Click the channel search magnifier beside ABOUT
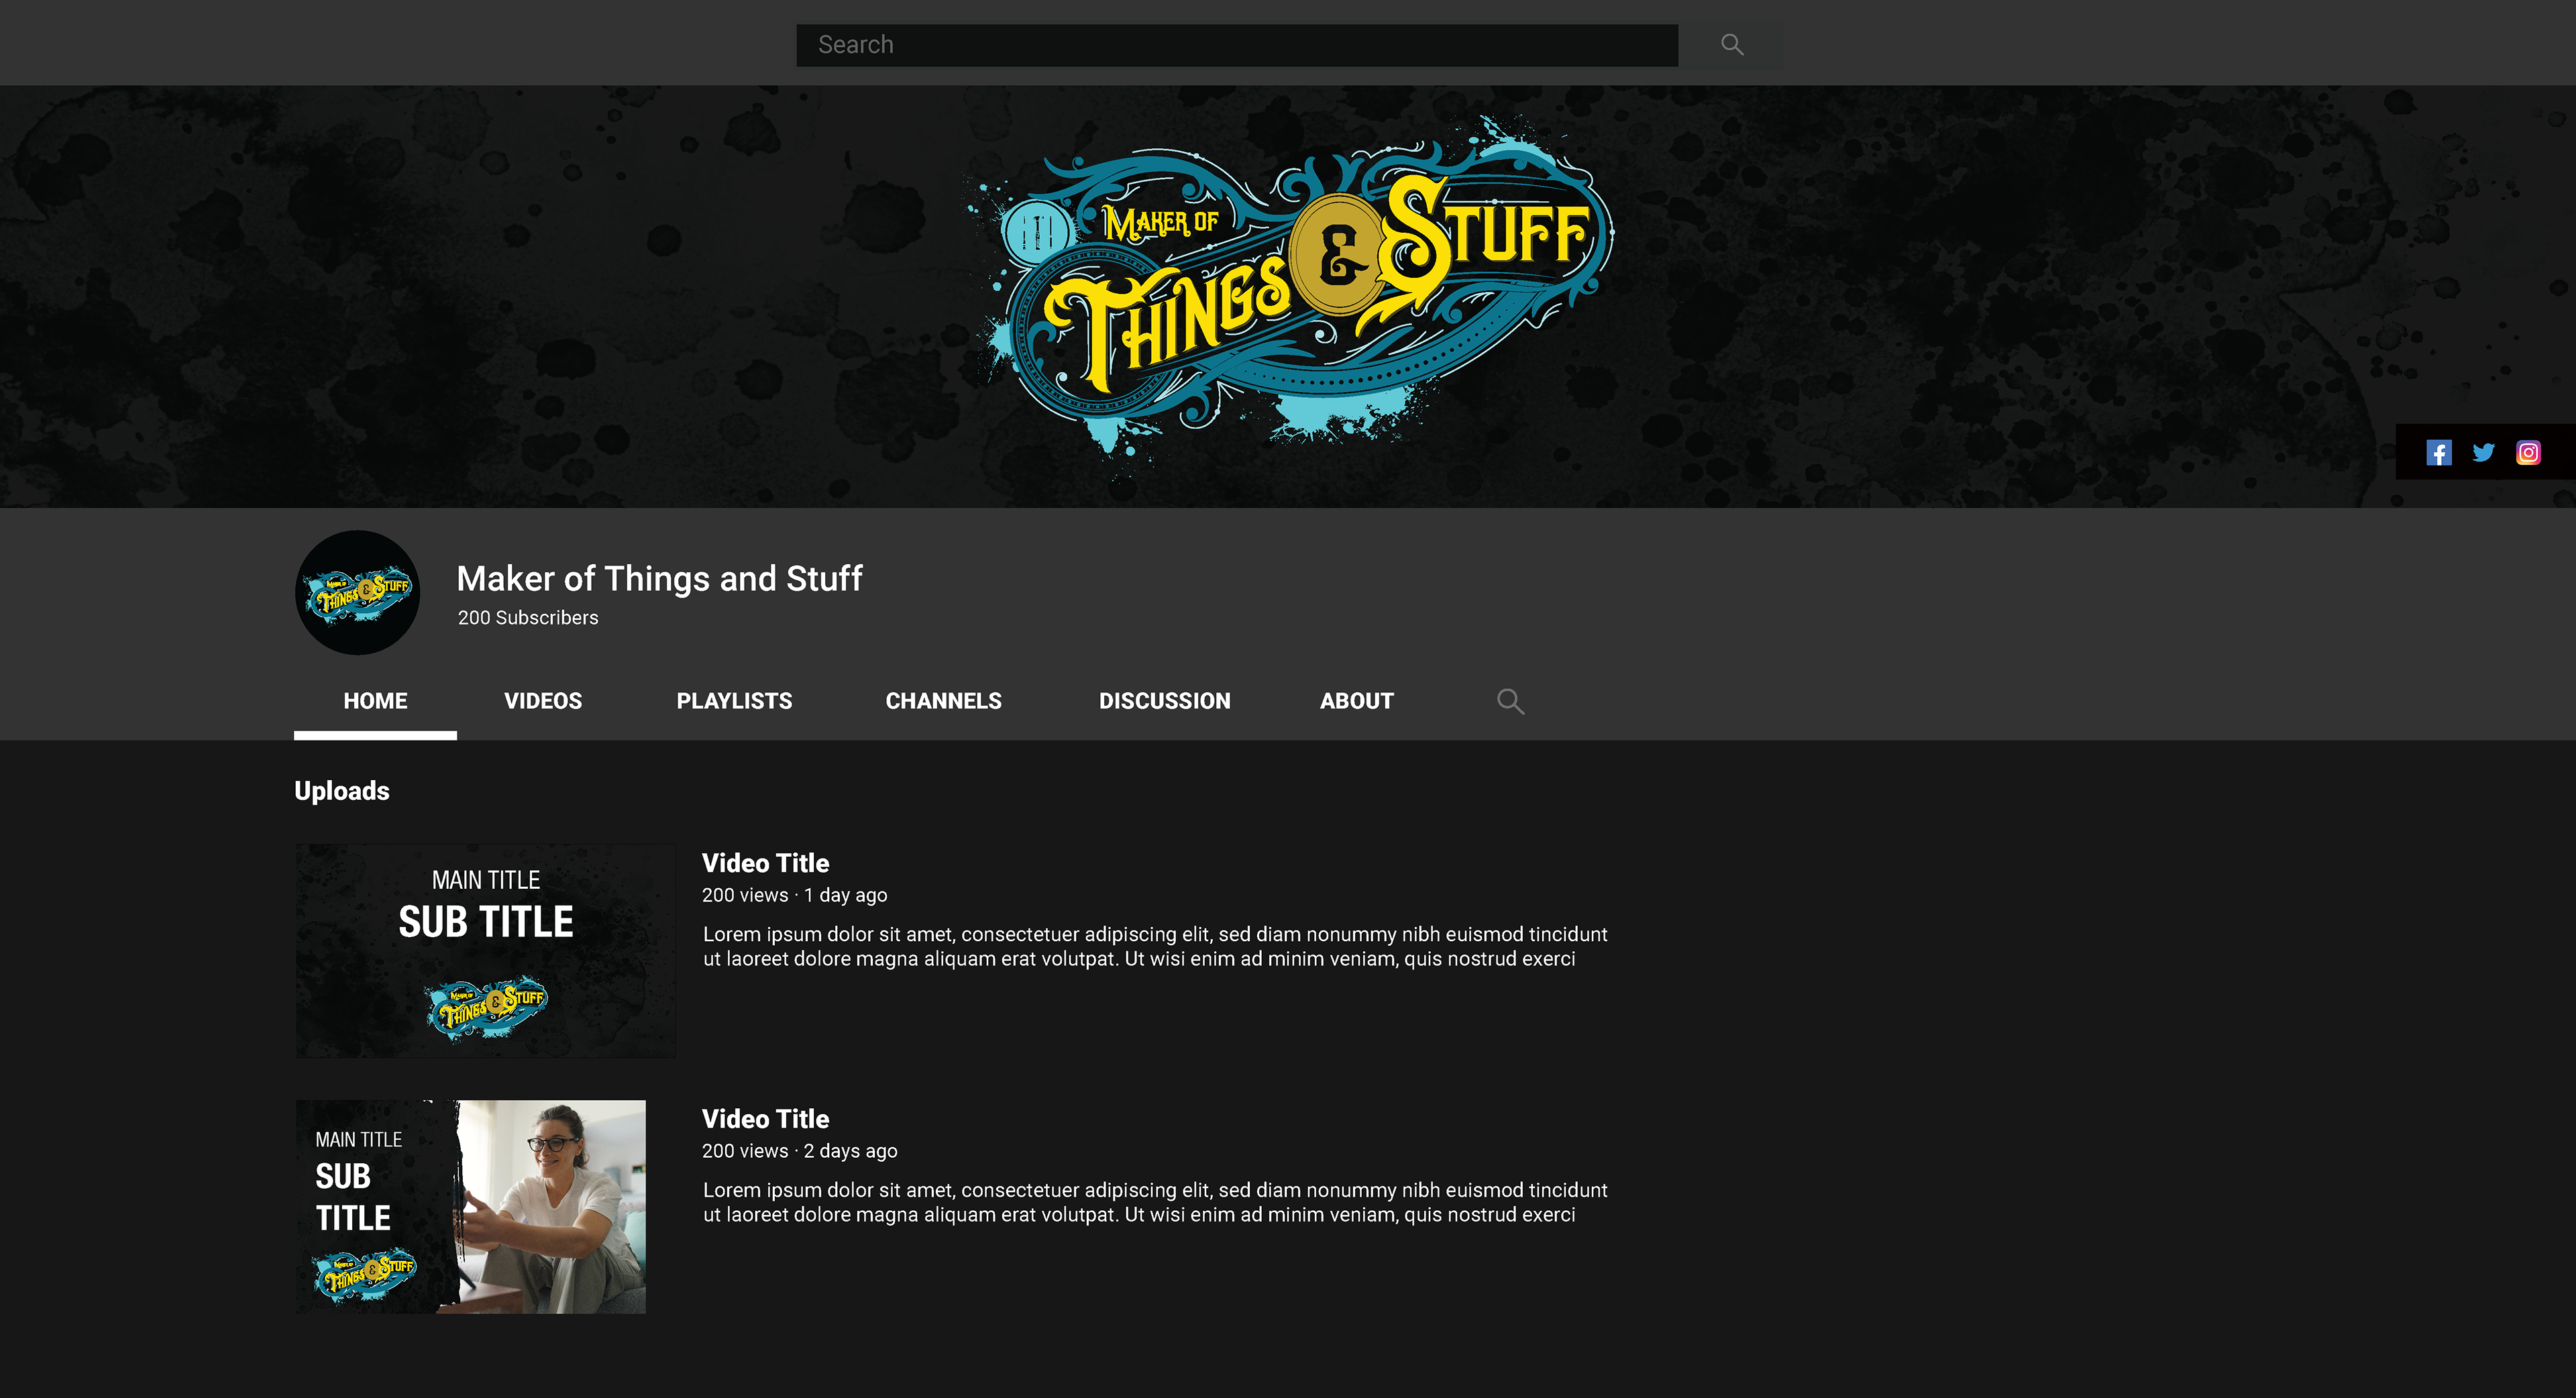Image resolution: width=2576 pixels, height=1398 pixels. coord(1510,702)
